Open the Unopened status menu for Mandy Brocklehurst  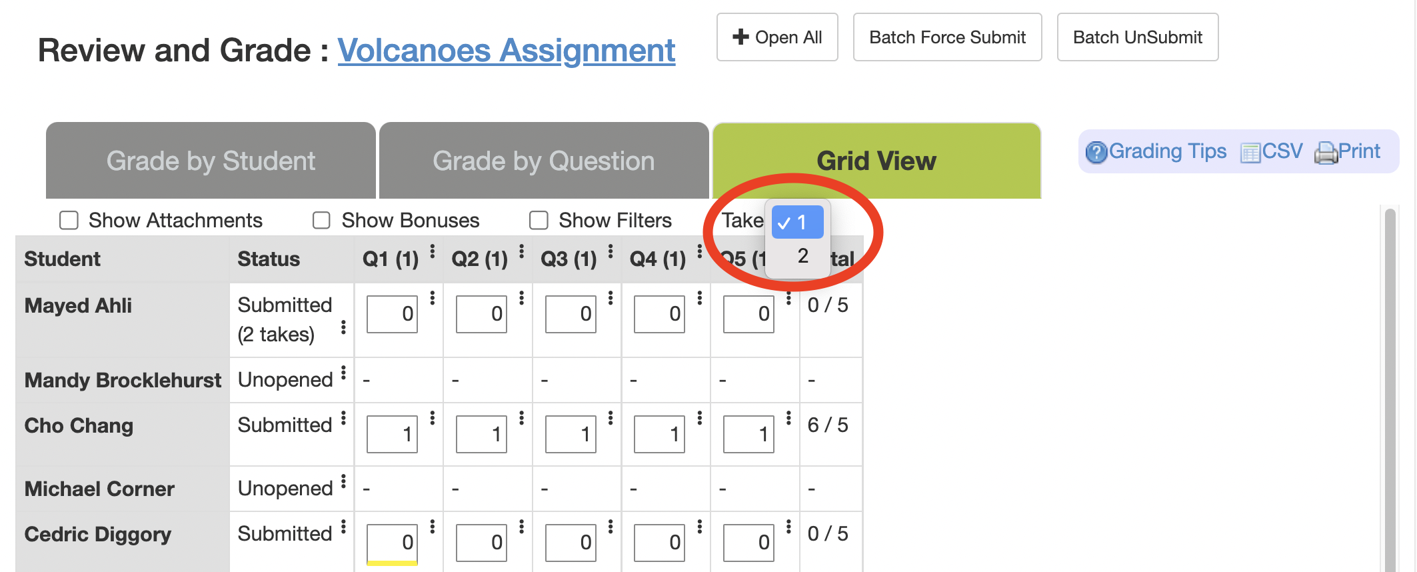click(343, 373)
